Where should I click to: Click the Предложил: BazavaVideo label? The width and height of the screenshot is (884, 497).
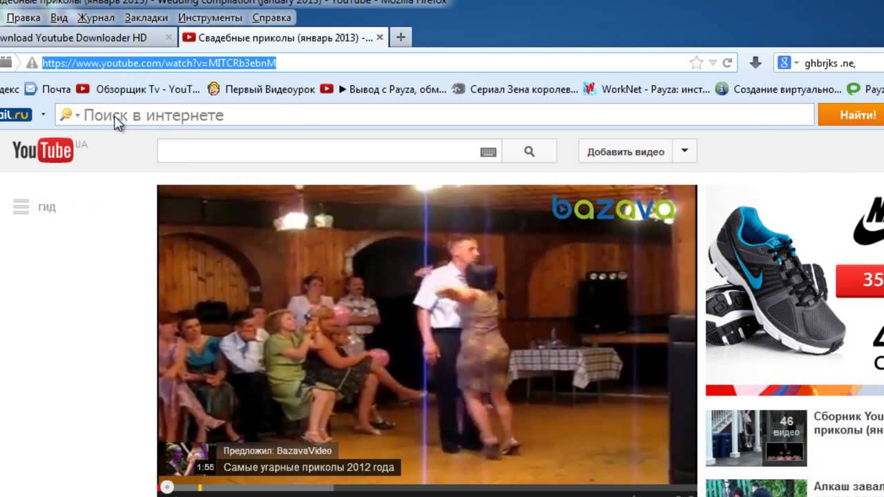point(278,451)
